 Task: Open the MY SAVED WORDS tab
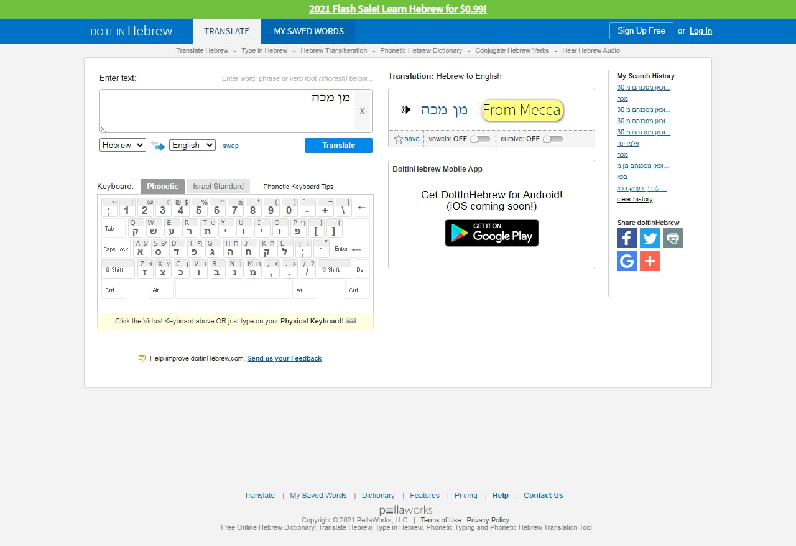coord(308,31)
